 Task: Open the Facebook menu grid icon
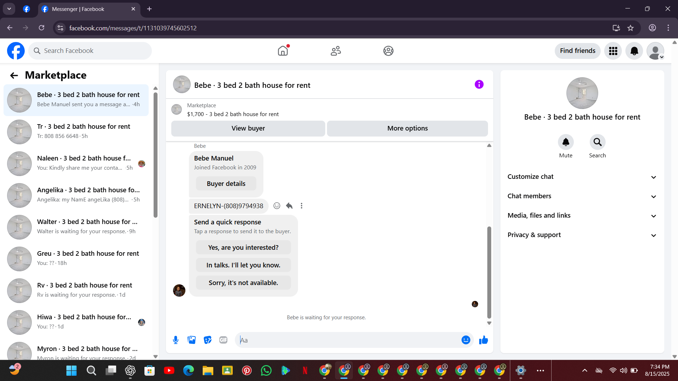pyautogui.click(x=613, y=51)
